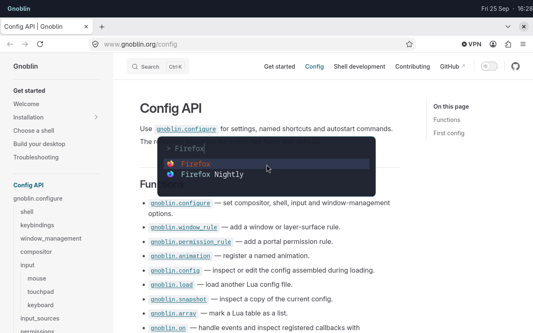The width and height of the screenshot is (533, 333).
Task: Switch to the Config API | Gnoblin tab
Action: (46, 27)
